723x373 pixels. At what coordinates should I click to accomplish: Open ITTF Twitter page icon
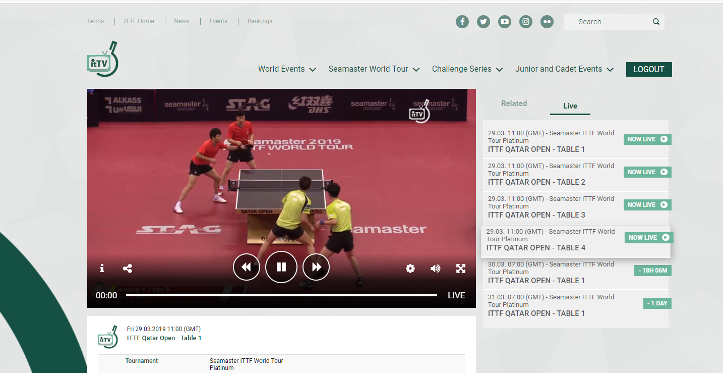484,22
